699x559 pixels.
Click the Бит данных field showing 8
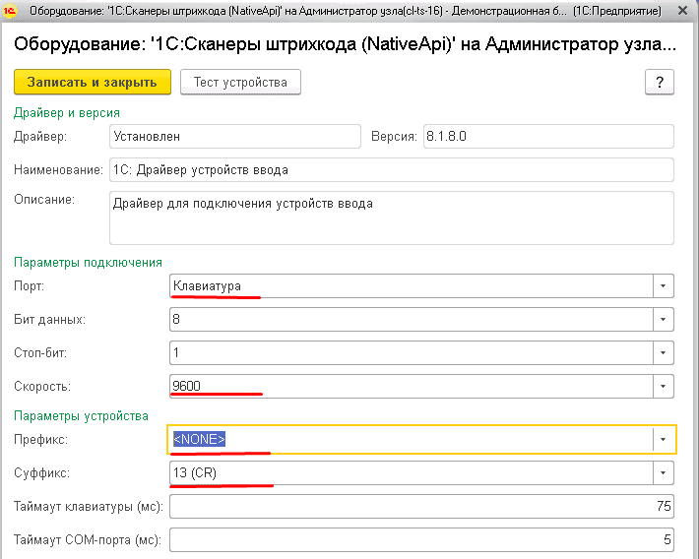click(412, 319)
